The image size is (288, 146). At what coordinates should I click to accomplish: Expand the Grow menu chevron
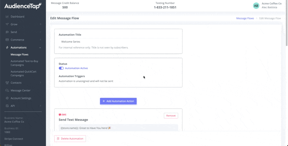tap(40, 24)
